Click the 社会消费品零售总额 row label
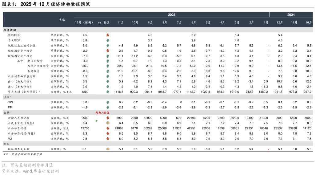This screenshot has height=175, width=316. (22, 76)
